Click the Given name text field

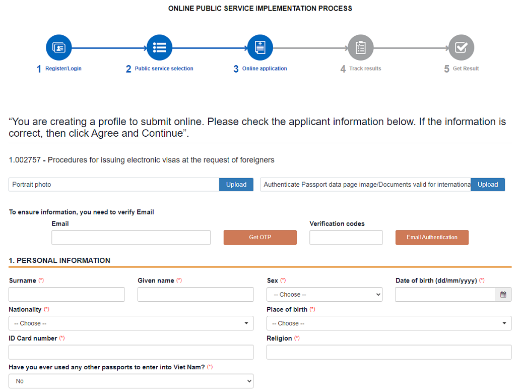(195, 295)
